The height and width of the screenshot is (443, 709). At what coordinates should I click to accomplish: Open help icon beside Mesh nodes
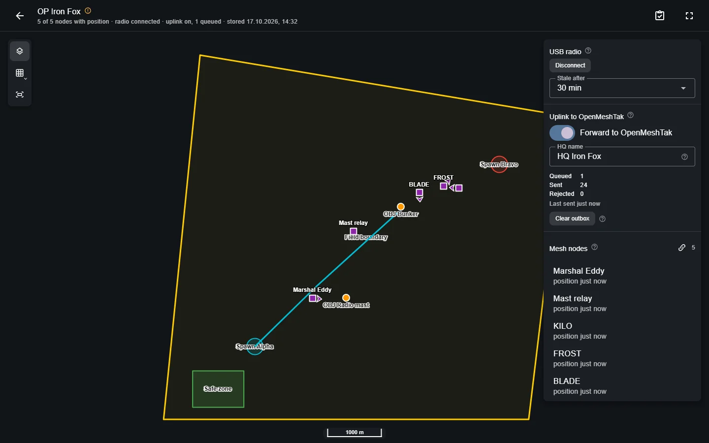click(x=594, y=247)
